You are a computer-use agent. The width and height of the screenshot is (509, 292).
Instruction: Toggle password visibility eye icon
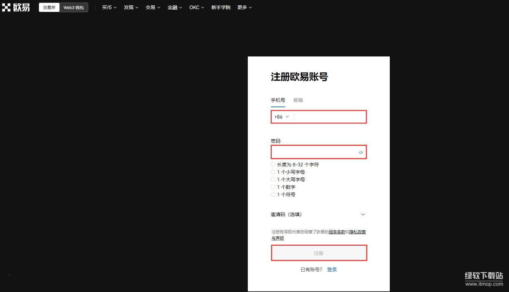tap(360, 152)
